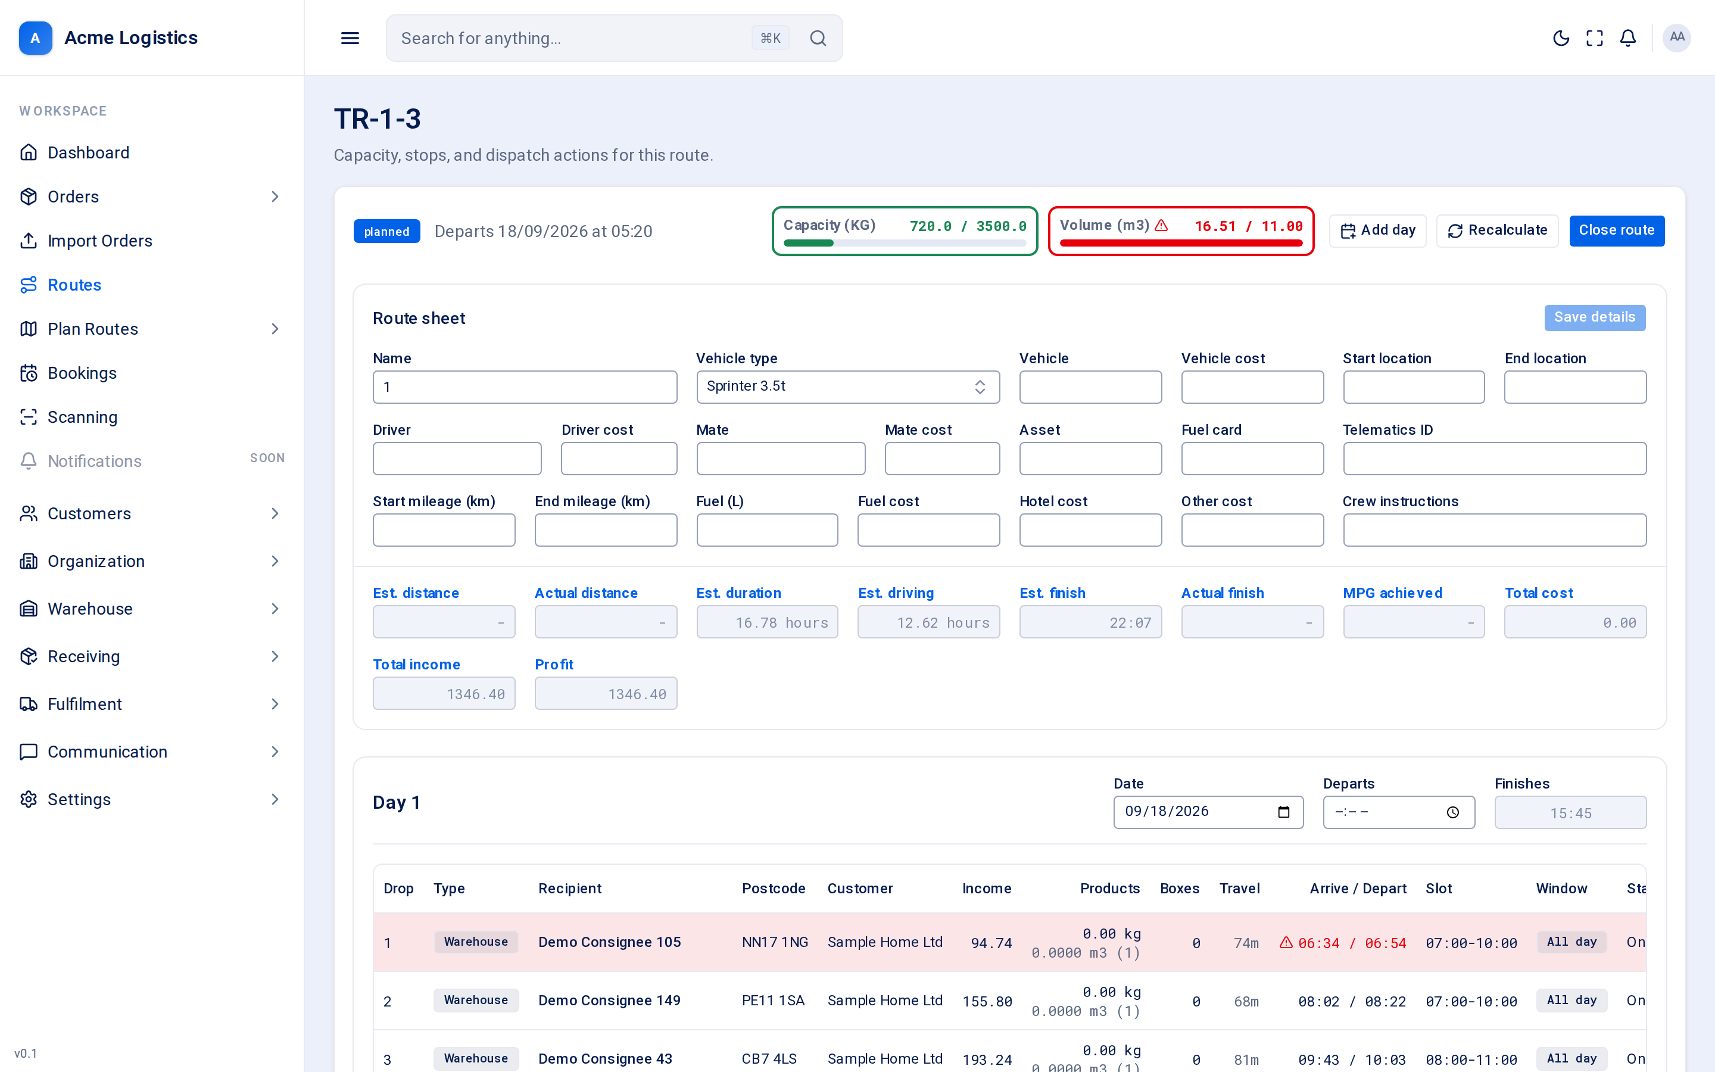The height and width of the screenshot is (1072, 1715).
Task: Click the Capacity (KG) progress bar
Action: click(x=905, y=243)
